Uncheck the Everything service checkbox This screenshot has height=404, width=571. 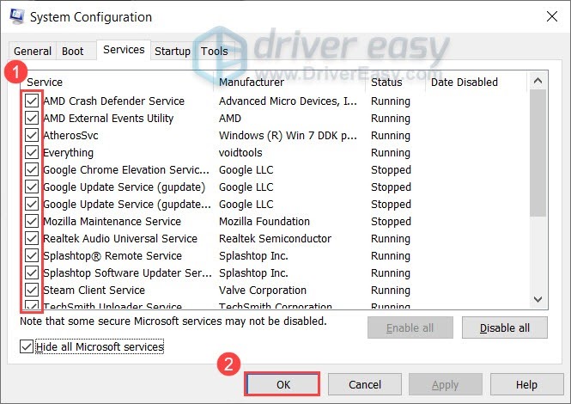coord(32,153)
